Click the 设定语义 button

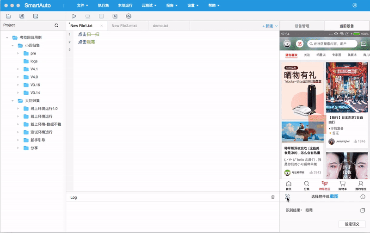coord(352,224)
